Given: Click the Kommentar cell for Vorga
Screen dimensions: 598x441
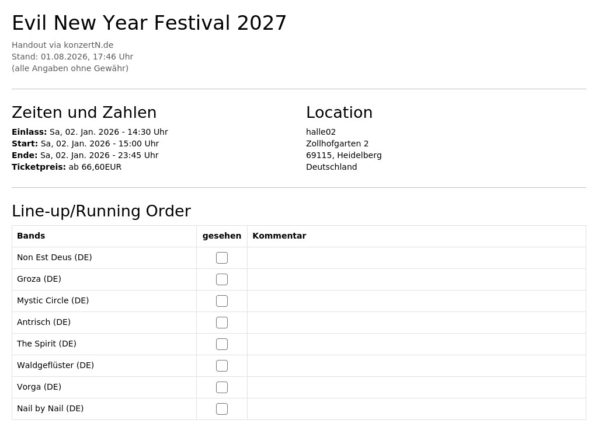Looking at the screenshot, I should (x=416, y=387).
